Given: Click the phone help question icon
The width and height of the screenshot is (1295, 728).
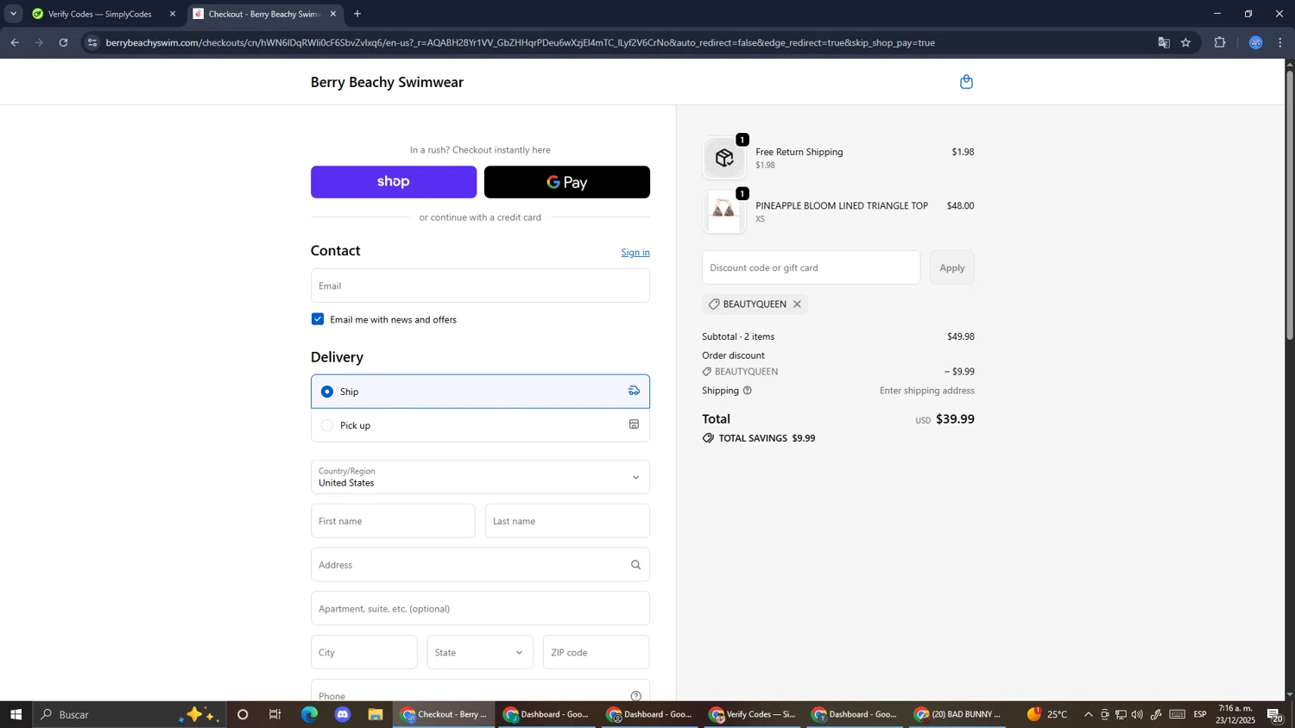Looking at the screenshot, I should point(635,696).
